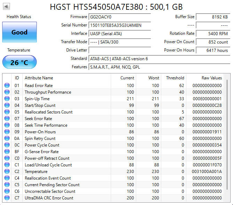Image resolution: width=233 pixels, height=205 pixels.
Task: Click the Serial Number field
Action: tap(120, 25)
